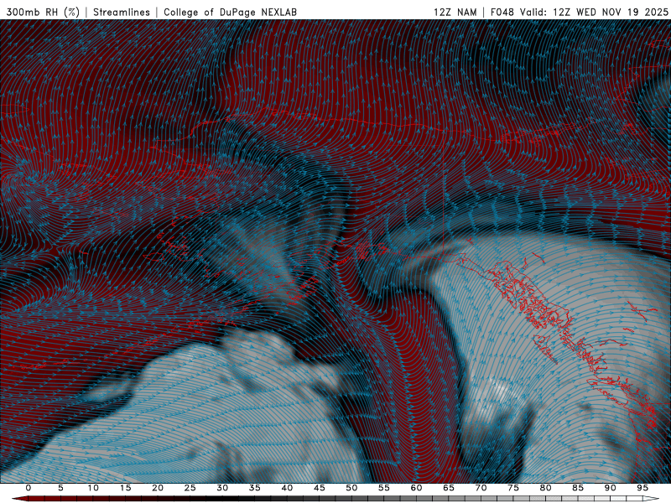Click the '10' color scale label
Viewport: 671px width, 503px height.
tap(93, 488)
